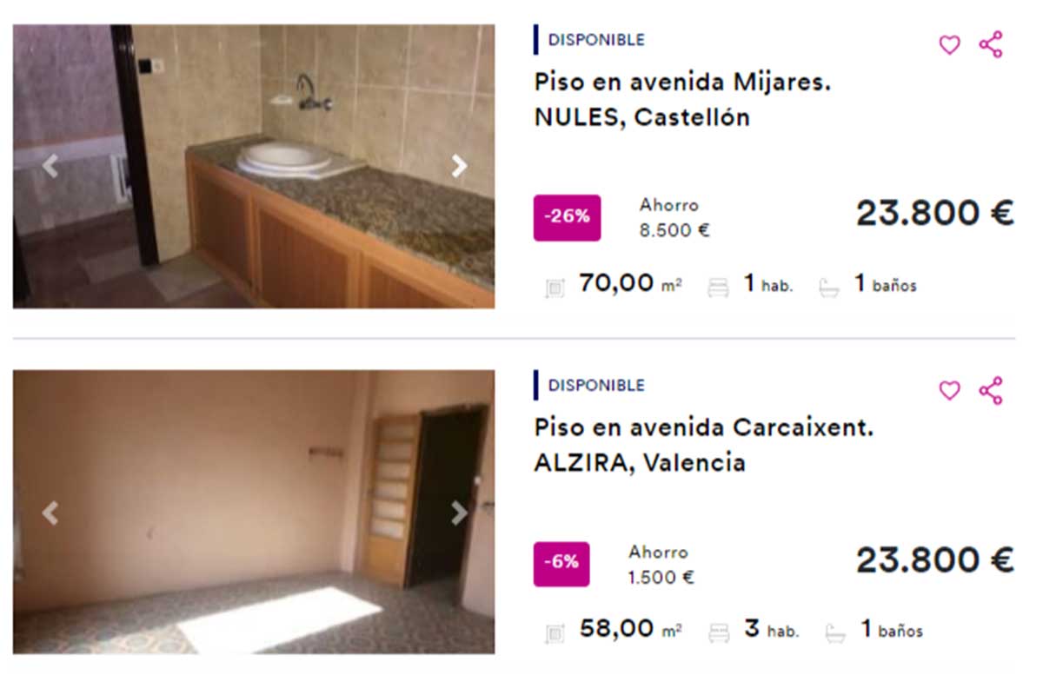1043x675 pixels.
Task: Favorite the Nules flat with heart icon
Action: [x=949, y=44]
